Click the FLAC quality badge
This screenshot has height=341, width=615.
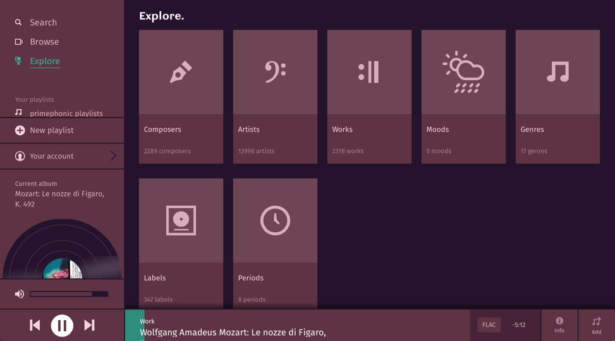489,325
